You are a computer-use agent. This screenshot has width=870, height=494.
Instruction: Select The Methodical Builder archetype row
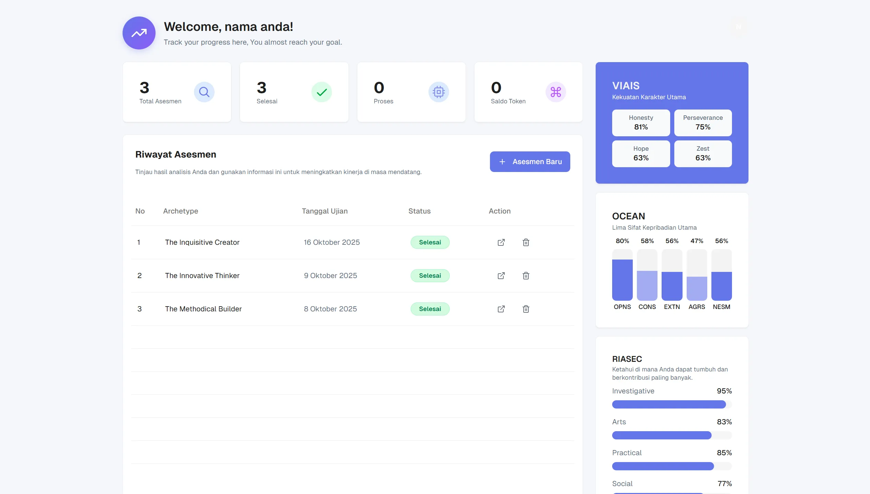(203, 309)
